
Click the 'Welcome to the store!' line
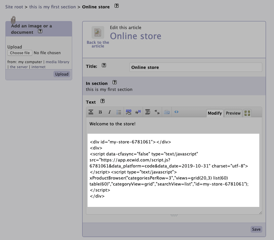point(112,124)
